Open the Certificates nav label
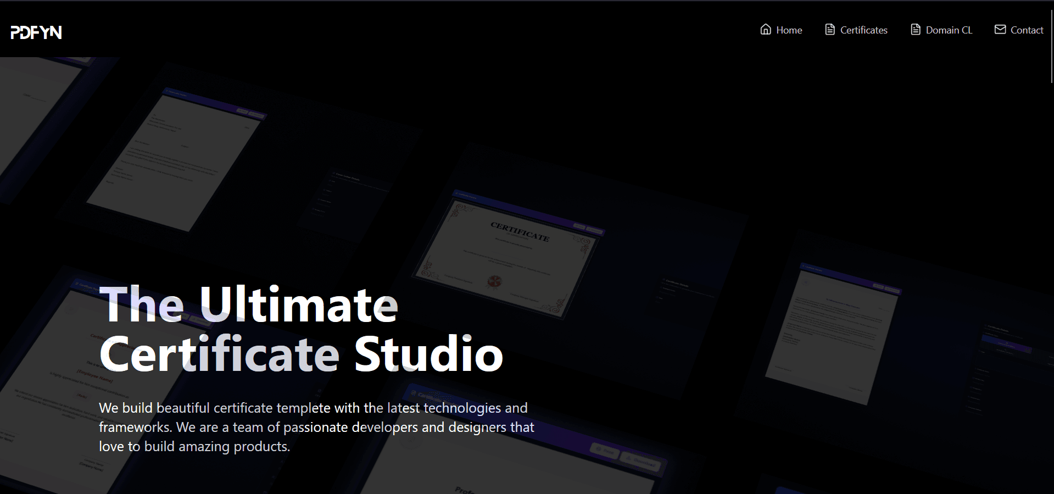The width and height of the screenshot is (1054, 494). pos(863,30)
